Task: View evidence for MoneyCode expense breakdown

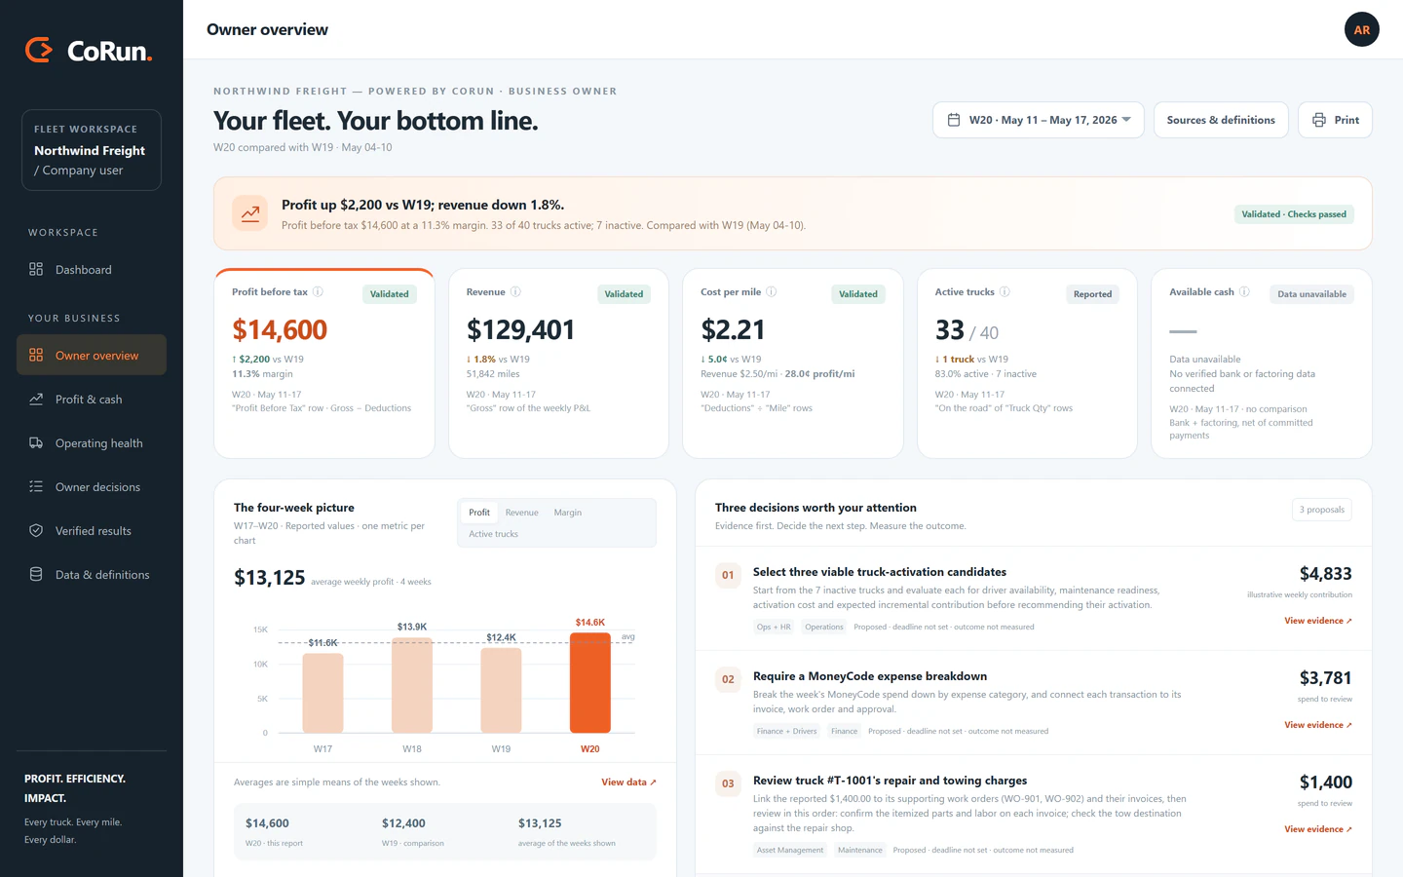Action: click(x=1317, y=725)
